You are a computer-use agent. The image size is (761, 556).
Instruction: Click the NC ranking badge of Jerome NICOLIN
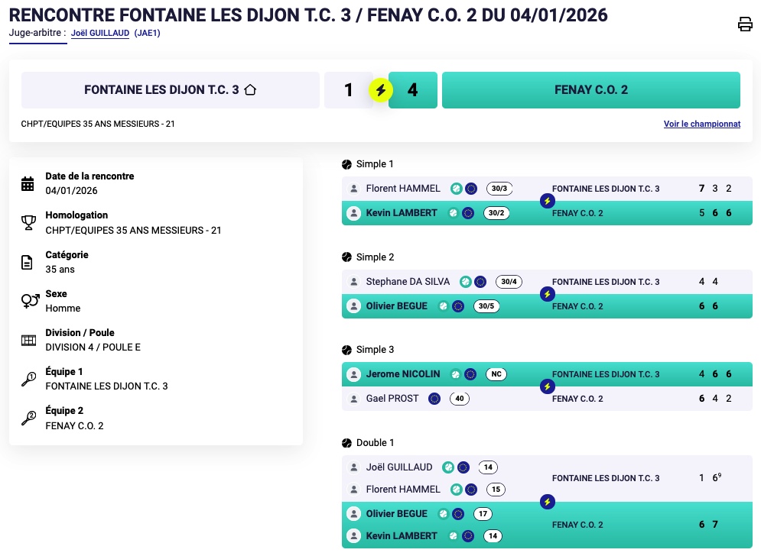coord(496,374)
